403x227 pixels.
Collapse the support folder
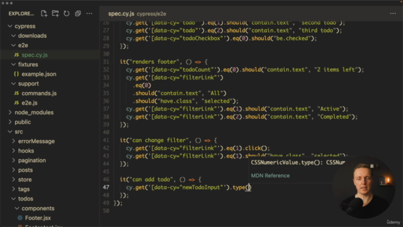[13, 84]
